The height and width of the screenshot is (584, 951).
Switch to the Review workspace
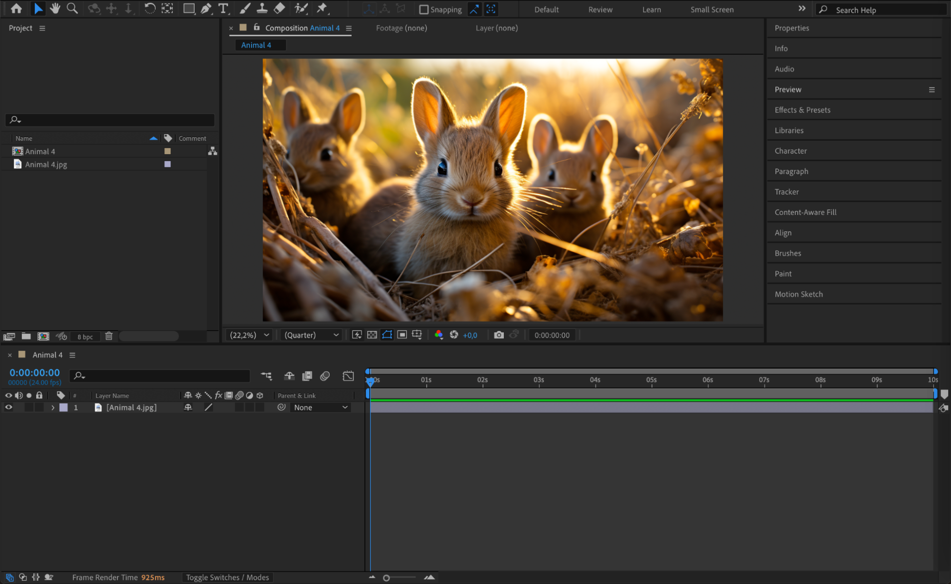click(x=600, y=10)
